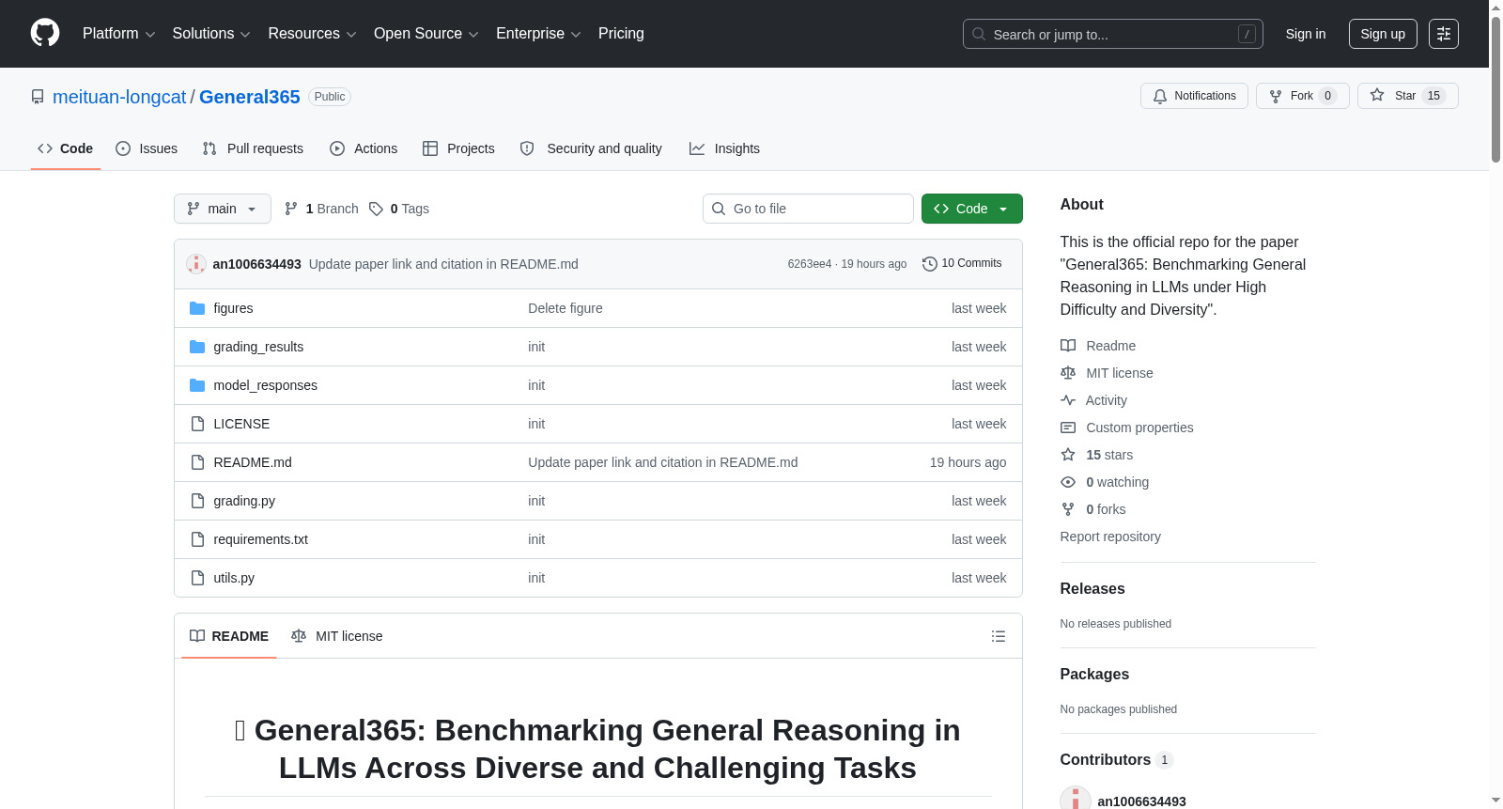
Task: Expand the Resources menu
Action: click(x=312, y=34)
